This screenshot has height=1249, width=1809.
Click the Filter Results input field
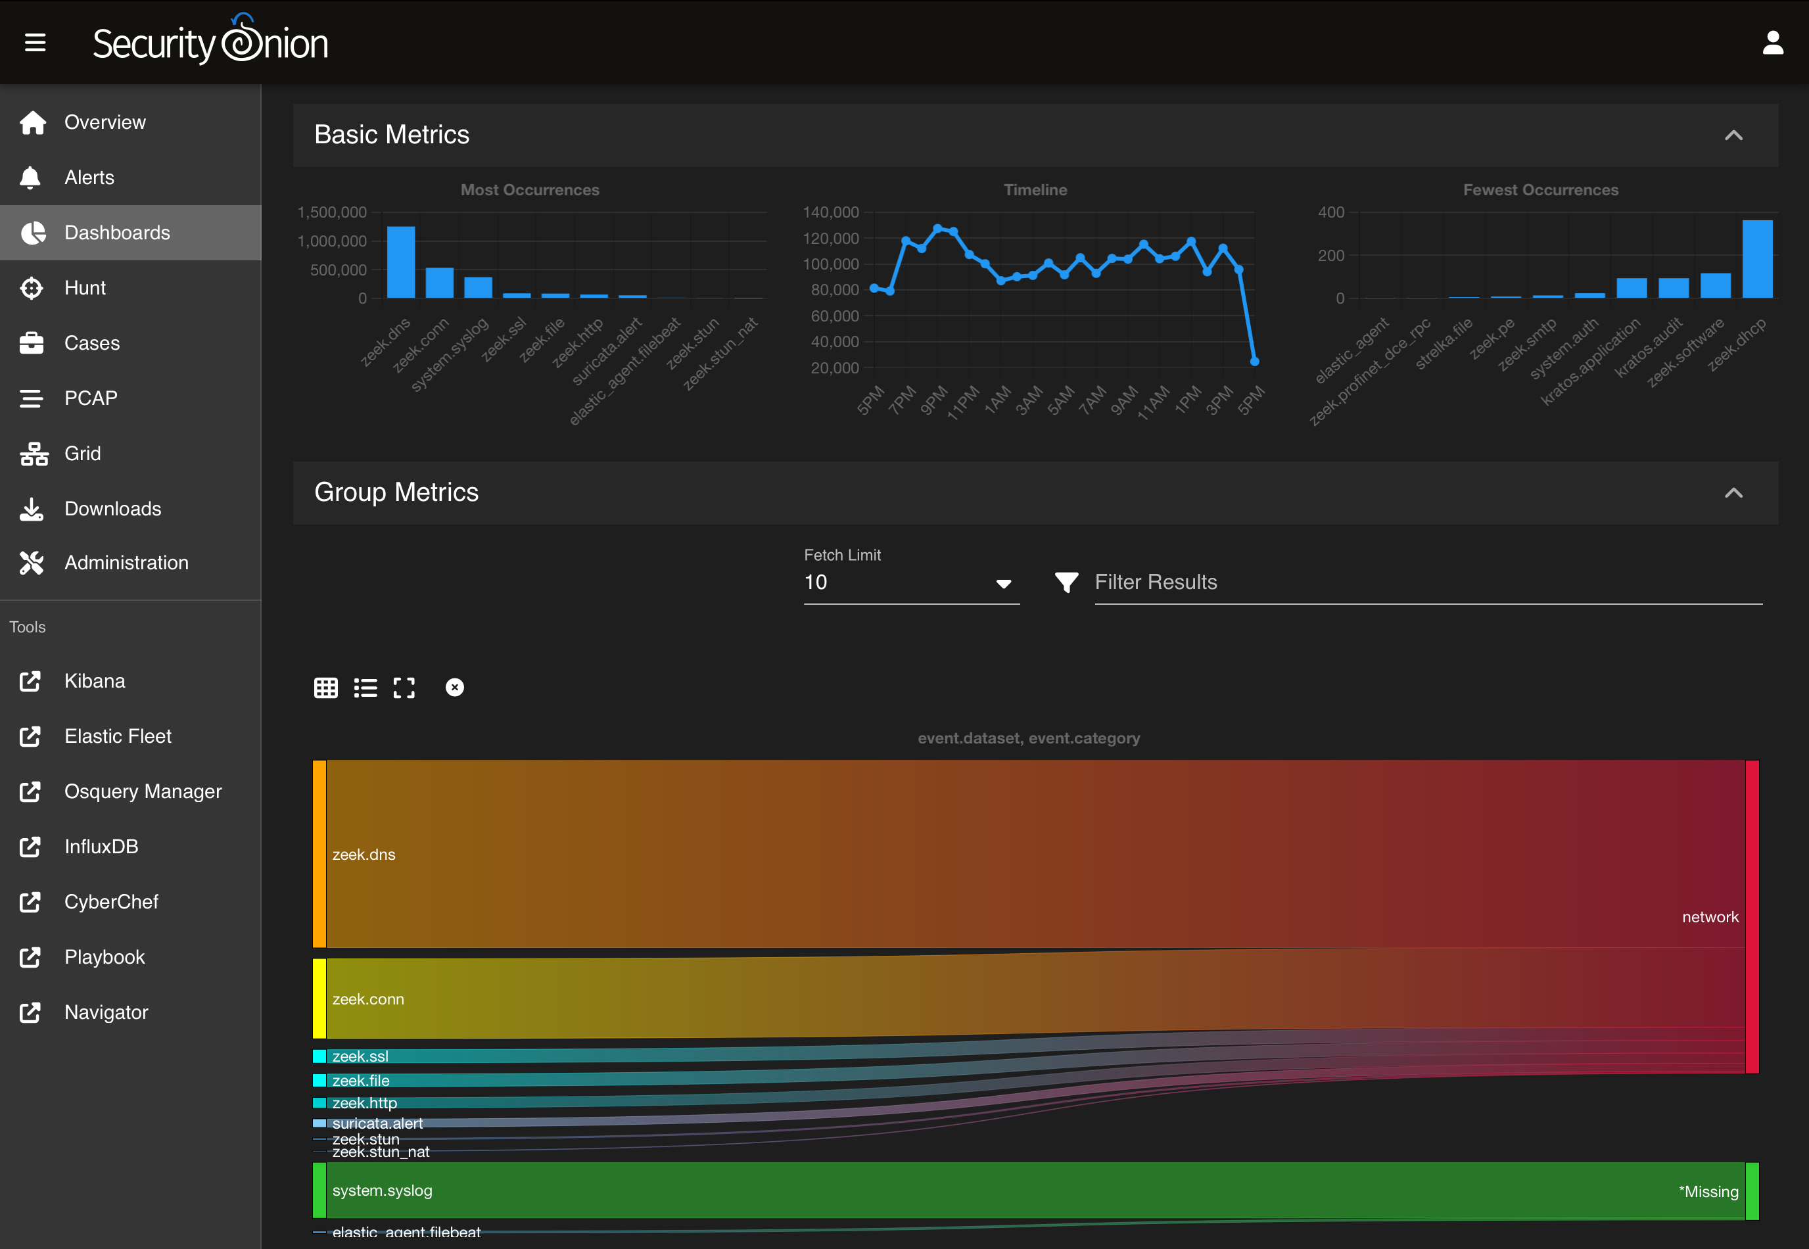pyautogui.click(x=1428, y=582)
